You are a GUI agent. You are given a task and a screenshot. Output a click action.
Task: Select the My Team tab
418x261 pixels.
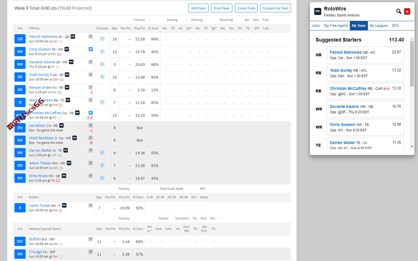tap(359, 25)
